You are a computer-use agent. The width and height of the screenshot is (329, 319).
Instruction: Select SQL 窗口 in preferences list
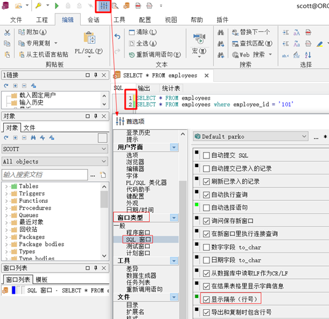pos(138,240)
